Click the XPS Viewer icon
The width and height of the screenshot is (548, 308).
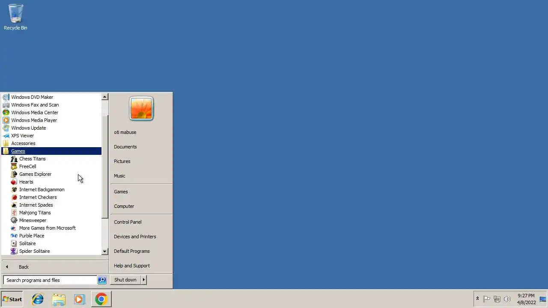[6, 136]
